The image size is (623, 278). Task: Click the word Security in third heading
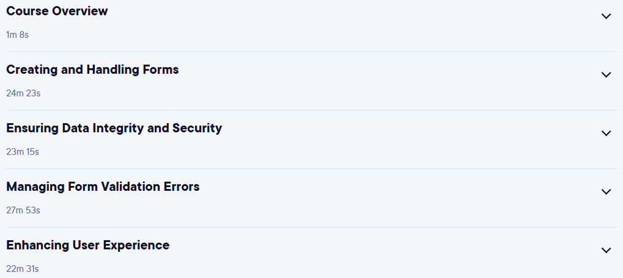(197, 129)
